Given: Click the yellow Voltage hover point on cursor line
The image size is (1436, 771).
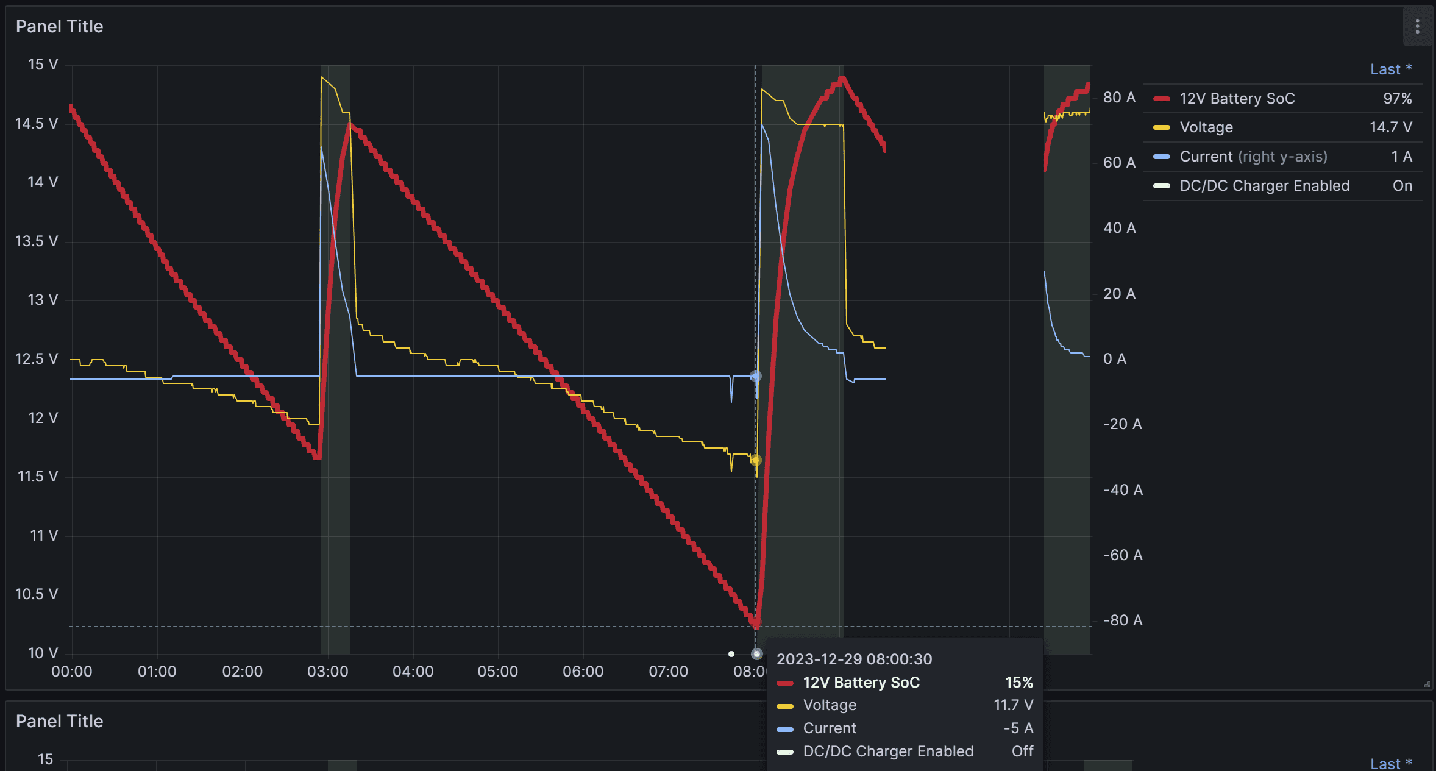Looking at the screenshot, I should (756, 460).
